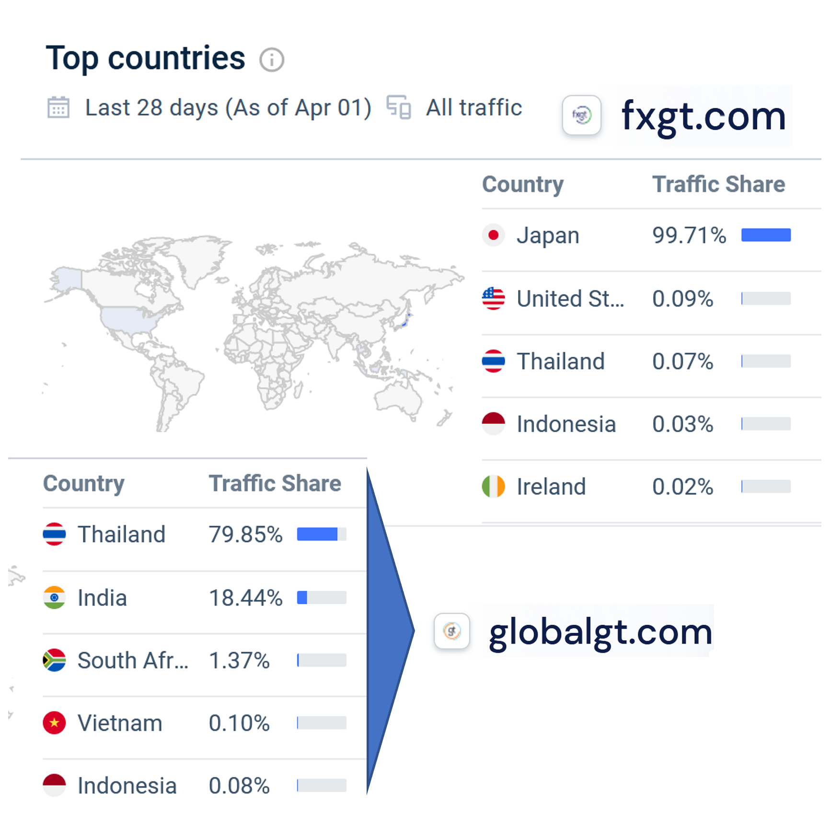830x832 pixels.
Task: Click Japan's 99.71% traffic share bar
Action: [x=766, y=235]
